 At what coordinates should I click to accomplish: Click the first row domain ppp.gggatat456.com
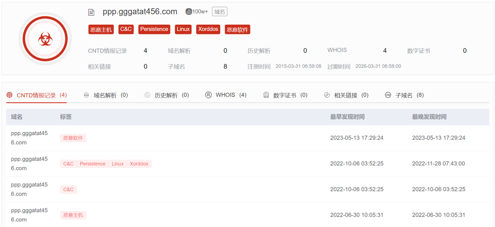[29, 138]
